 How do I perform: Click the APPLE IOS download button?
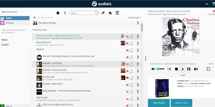181,103
